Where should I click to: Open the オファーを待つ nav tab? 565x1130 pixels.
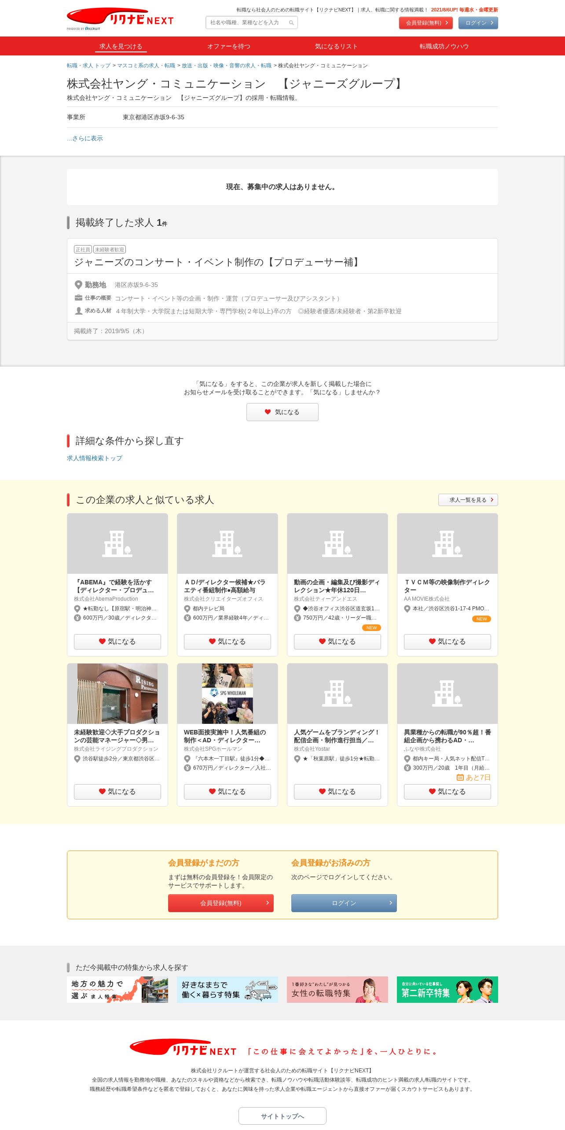click(x=229, y=46)
